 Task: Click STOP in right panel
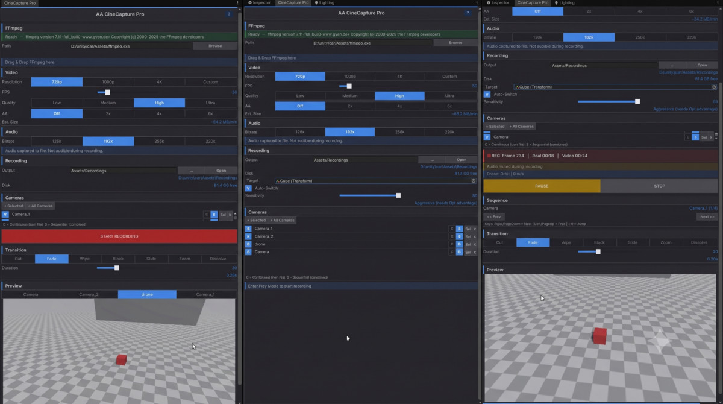click(660, 186)
